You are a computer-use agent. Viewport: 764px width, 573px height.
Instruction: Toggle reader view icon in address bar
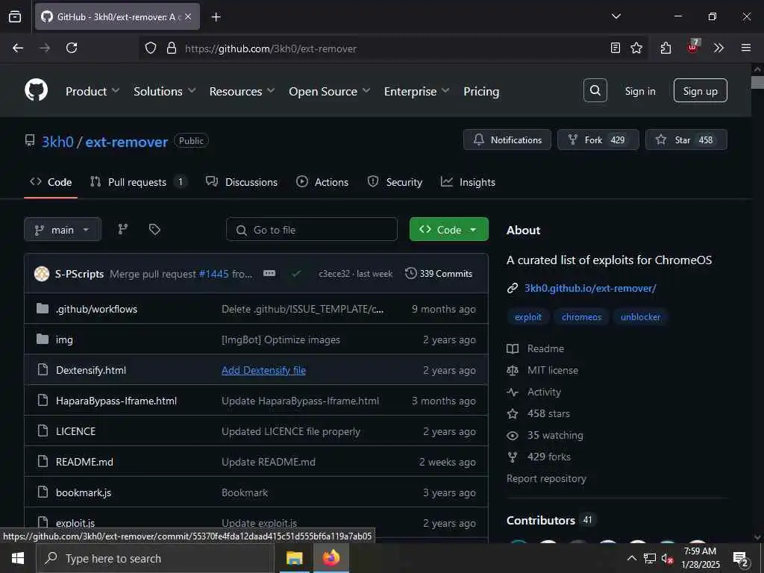(616, 48)
